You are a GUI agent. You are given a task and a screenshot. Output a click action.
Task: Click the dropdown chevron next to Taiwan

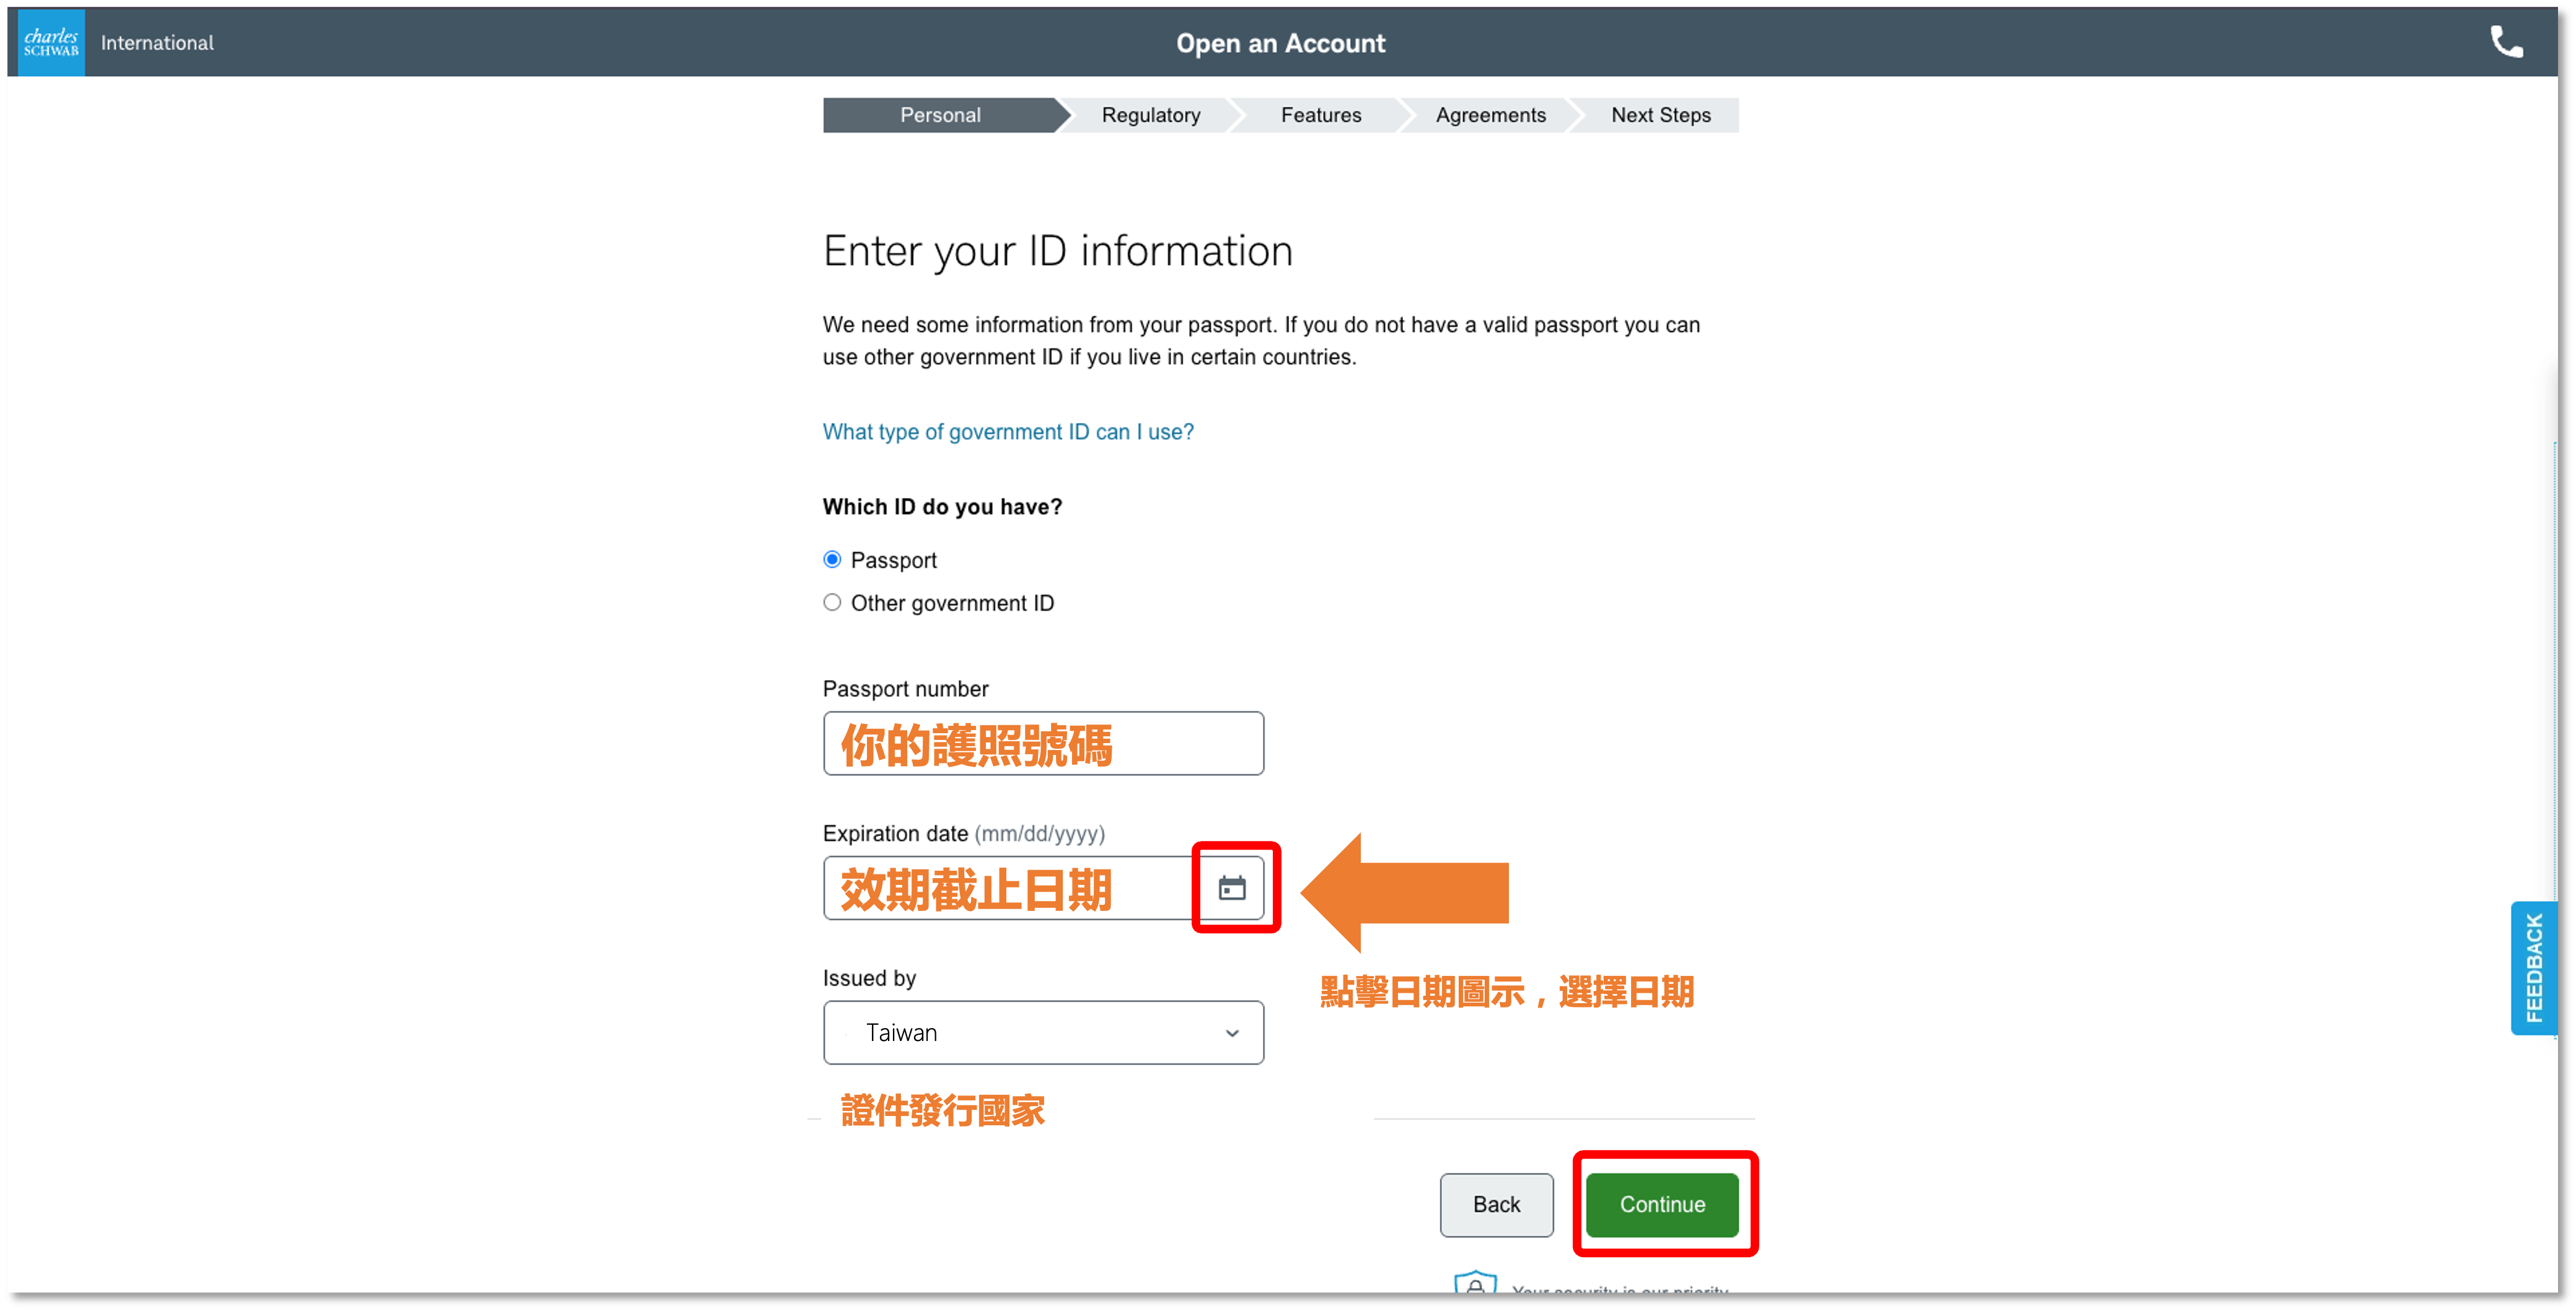1232,1033
